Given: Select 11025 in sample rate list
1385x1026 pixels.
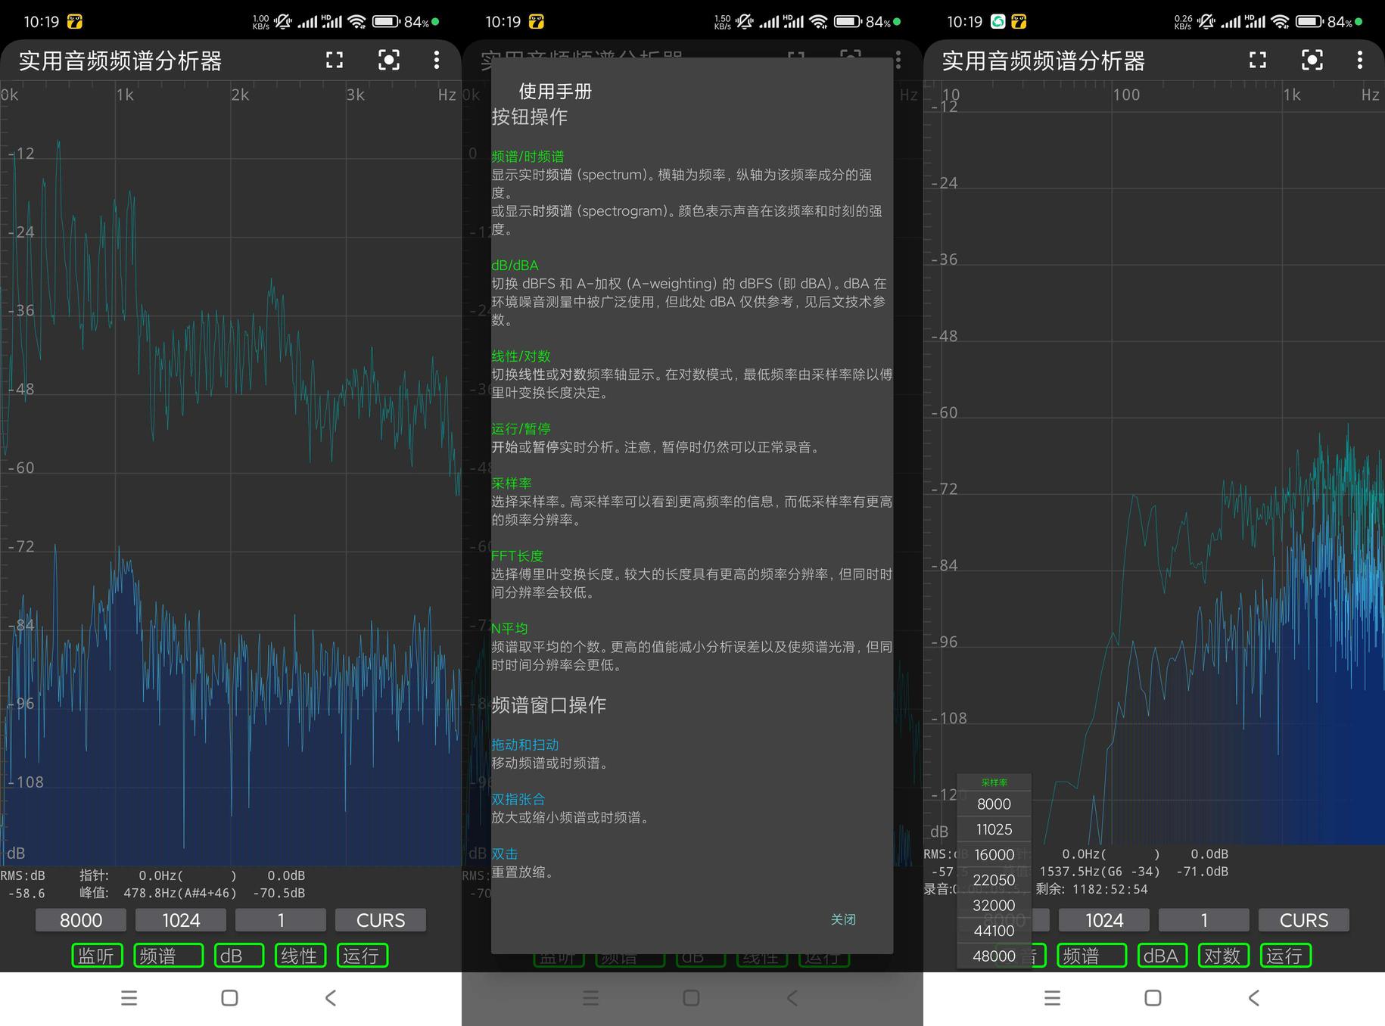Looking at the screenshot, I should pos(994,829).
